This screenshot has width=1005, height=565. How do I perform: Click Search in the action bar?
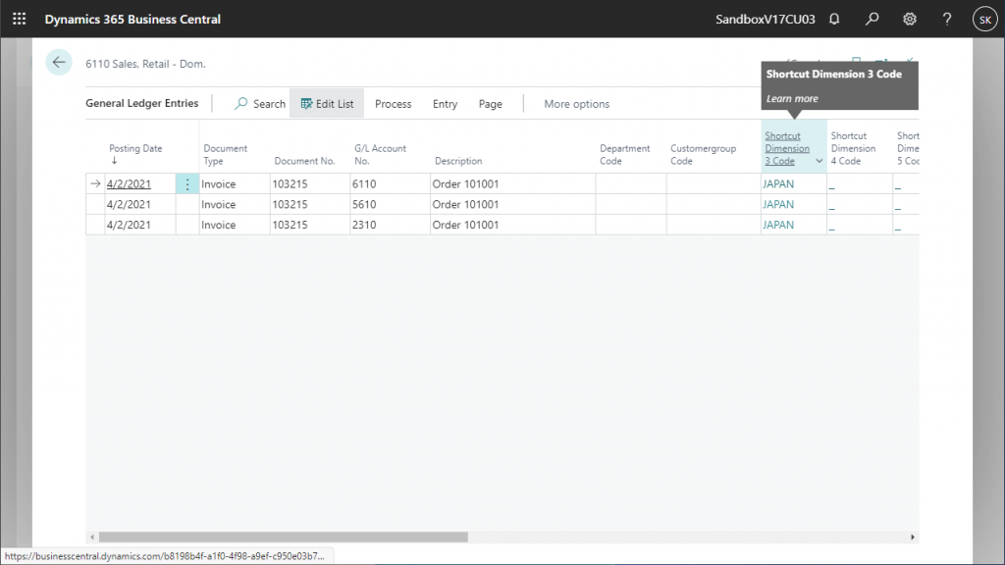[x=259, y=104]
